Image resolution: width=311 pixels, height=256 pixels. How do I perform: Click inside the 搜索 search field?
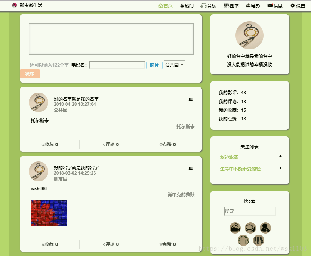(250, 211)
